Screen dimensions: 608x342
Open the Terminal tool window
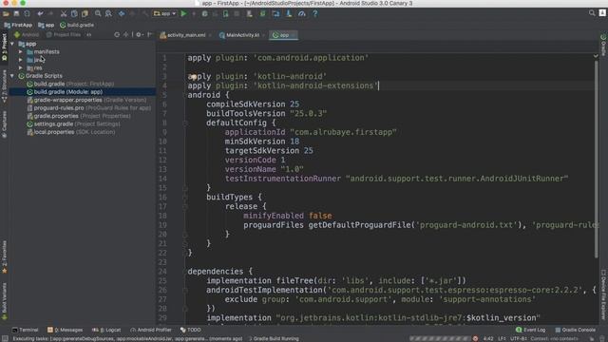click(26, 330)
